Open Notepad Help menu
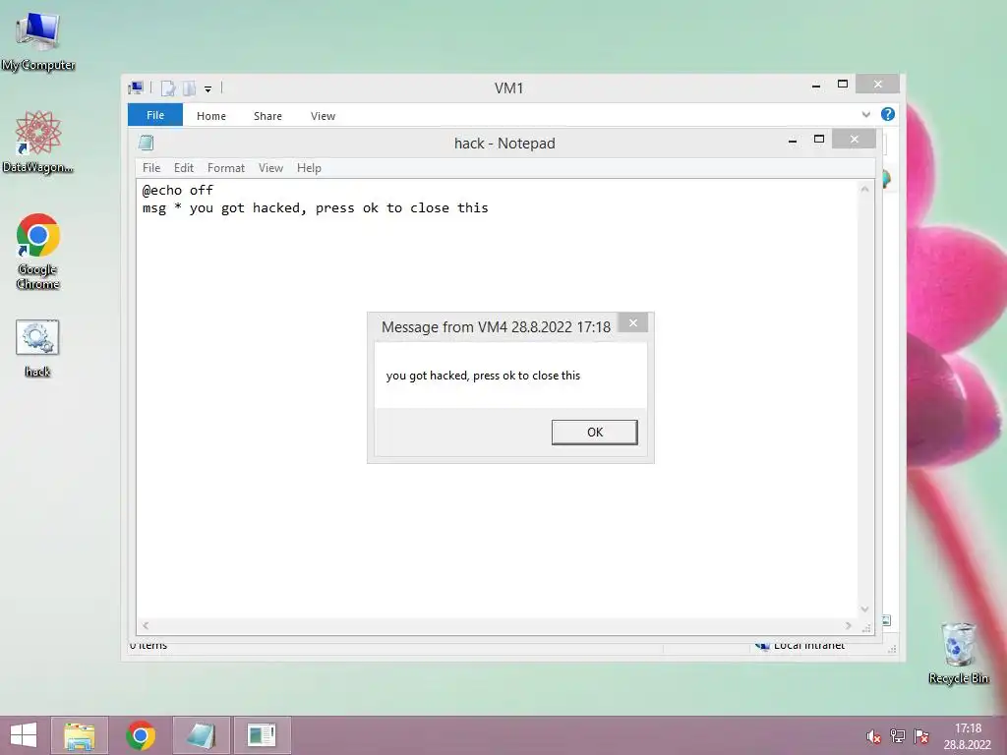This screenshot has width=1007, height=755. pyautogui.click(x=309, y=167)
